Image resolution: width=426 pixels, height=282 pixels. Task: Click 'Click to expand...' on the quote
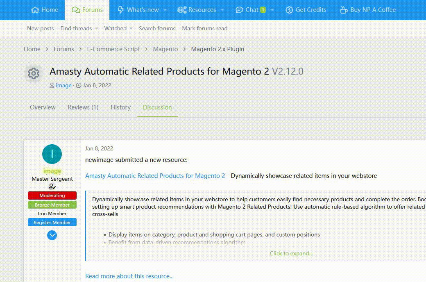[291, 253]
